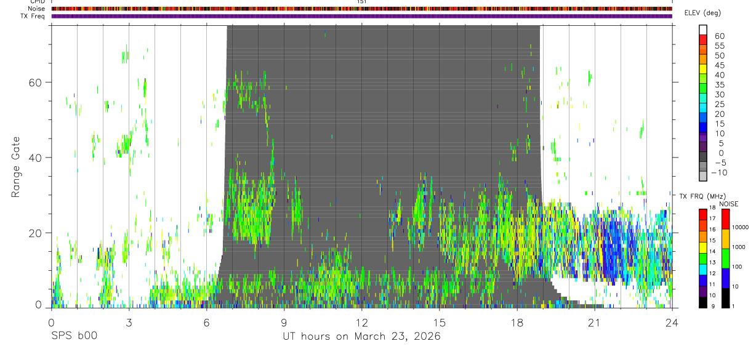Click the purple TX Freq strip above plot
This screenshot has height=349, width=756.
click(361, 16)
